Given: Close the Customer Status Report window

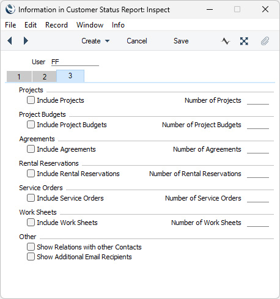Looking at the screenshot, I should [265, 9].
